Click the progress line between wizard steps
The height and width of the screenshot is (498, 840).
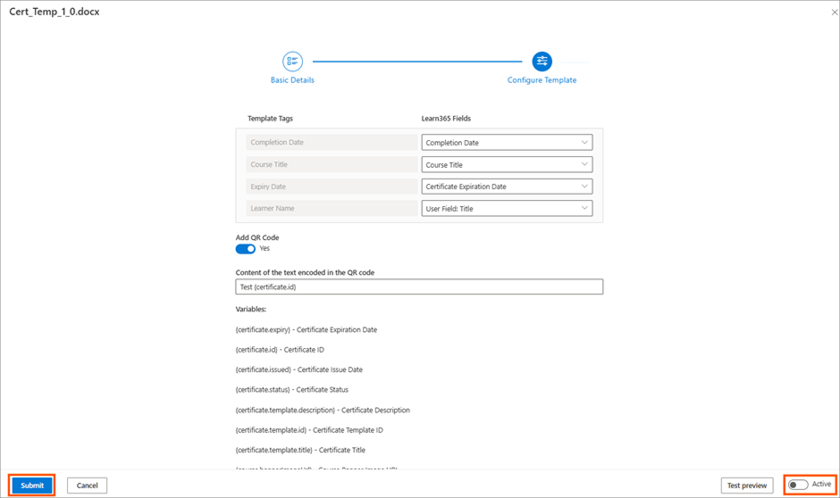pos(416,62)
